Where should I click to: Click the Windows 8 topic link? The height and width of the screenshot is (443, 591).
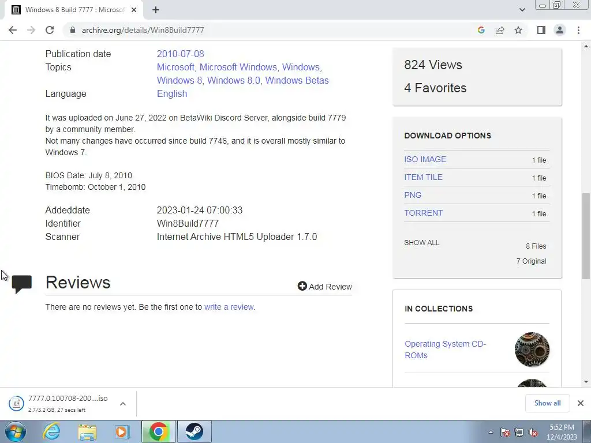(179, 80)
